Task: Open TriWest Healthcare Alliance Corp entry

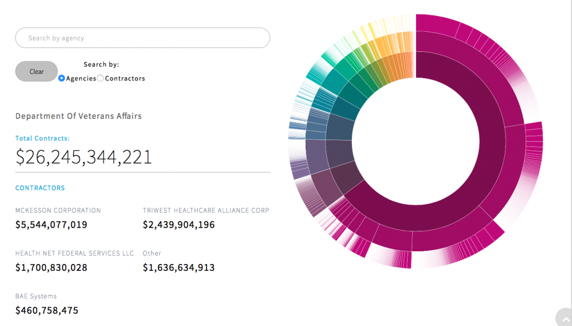Action: pyautogui.click(x=206, y=210)
